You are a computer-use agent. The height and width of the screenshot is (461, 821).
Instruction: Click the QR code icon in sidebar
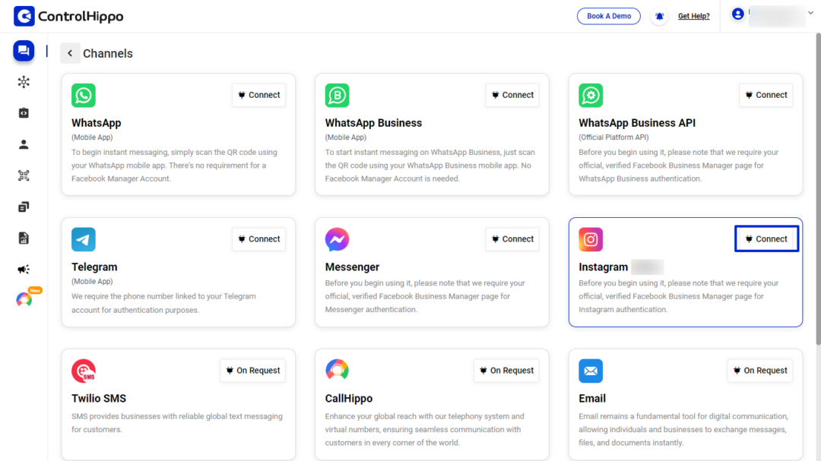tap(24, 175)
